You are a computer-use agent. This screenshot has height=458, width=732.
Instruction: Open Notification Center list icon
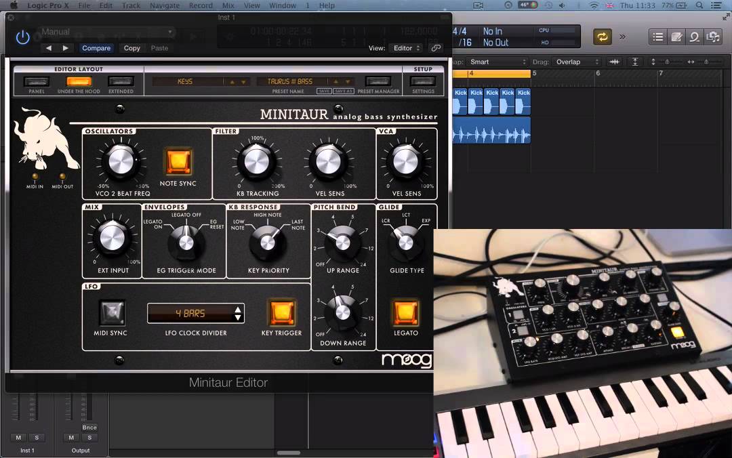(716, 5)
